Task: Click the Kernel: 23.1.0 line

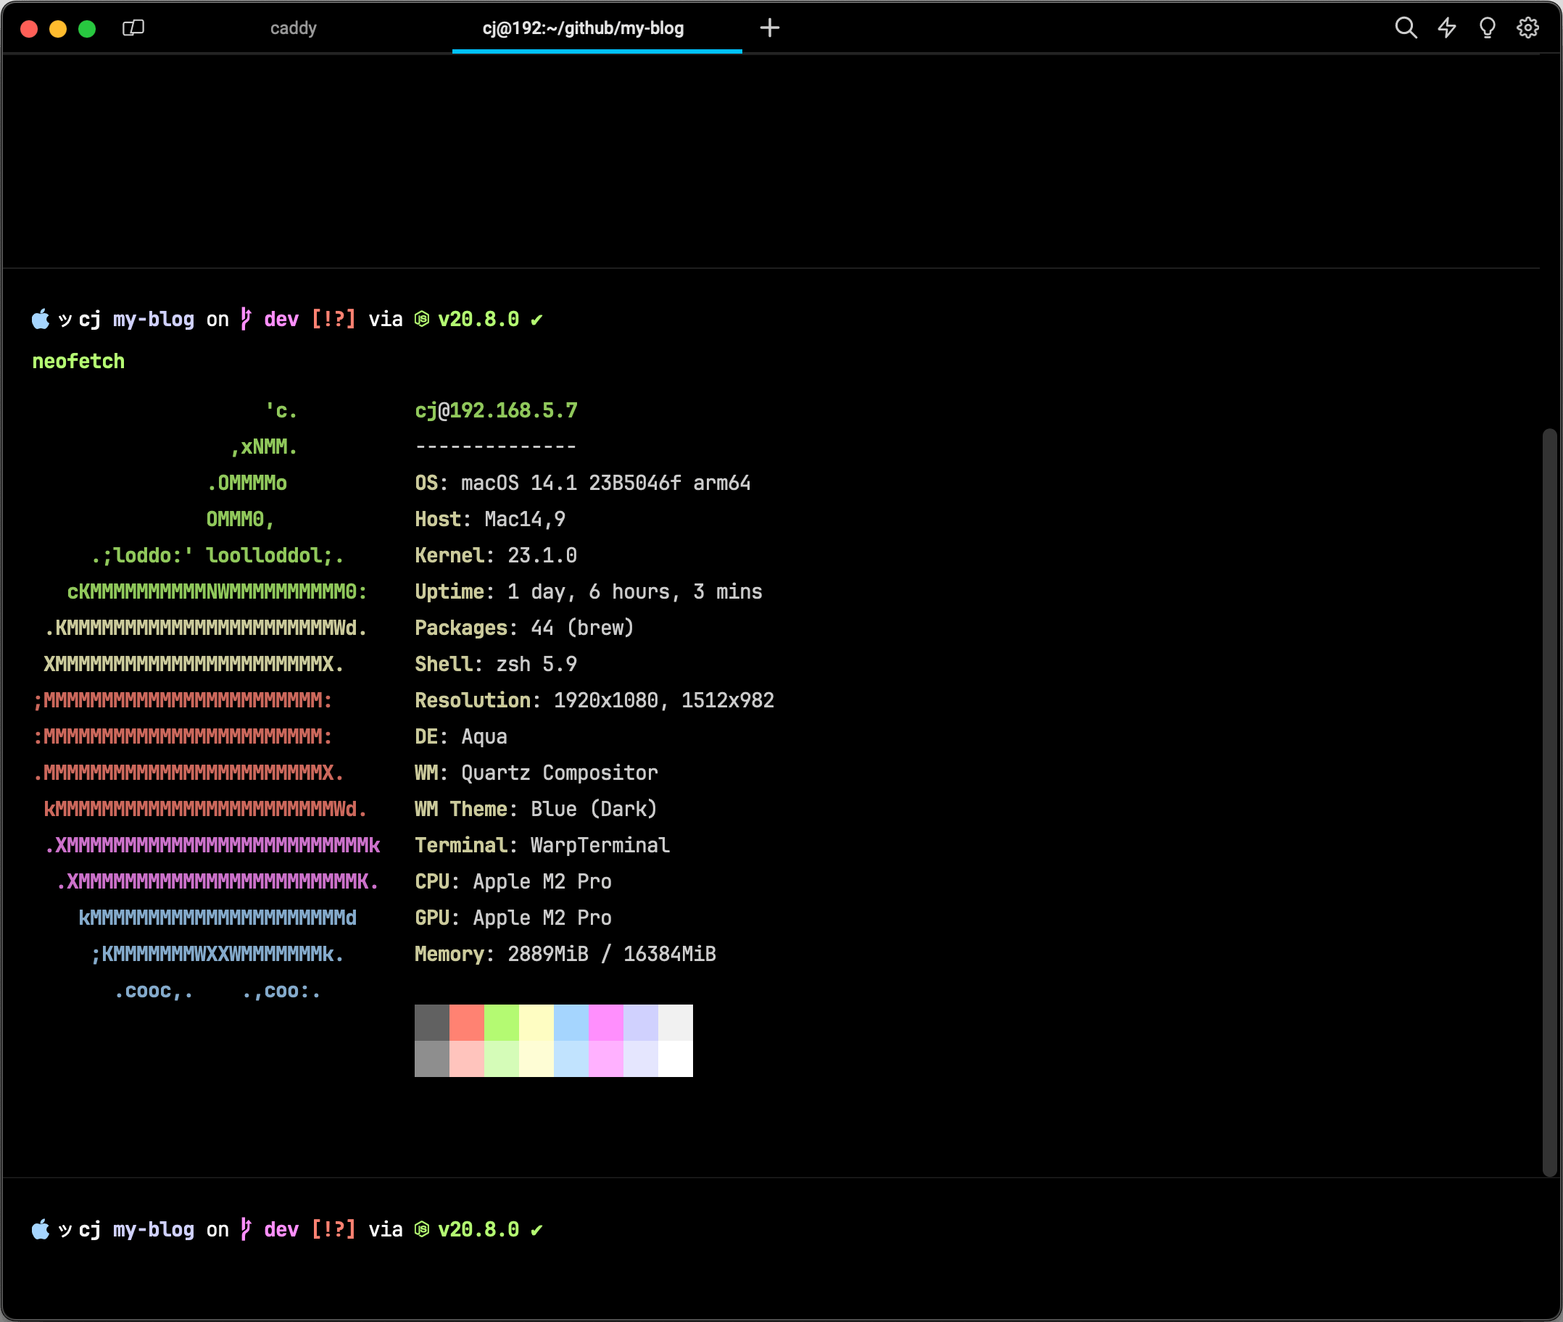Action: [496, 555]
